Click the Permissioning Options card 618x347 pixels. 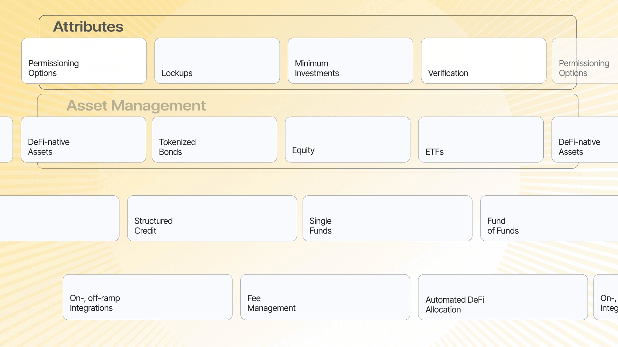84,61
